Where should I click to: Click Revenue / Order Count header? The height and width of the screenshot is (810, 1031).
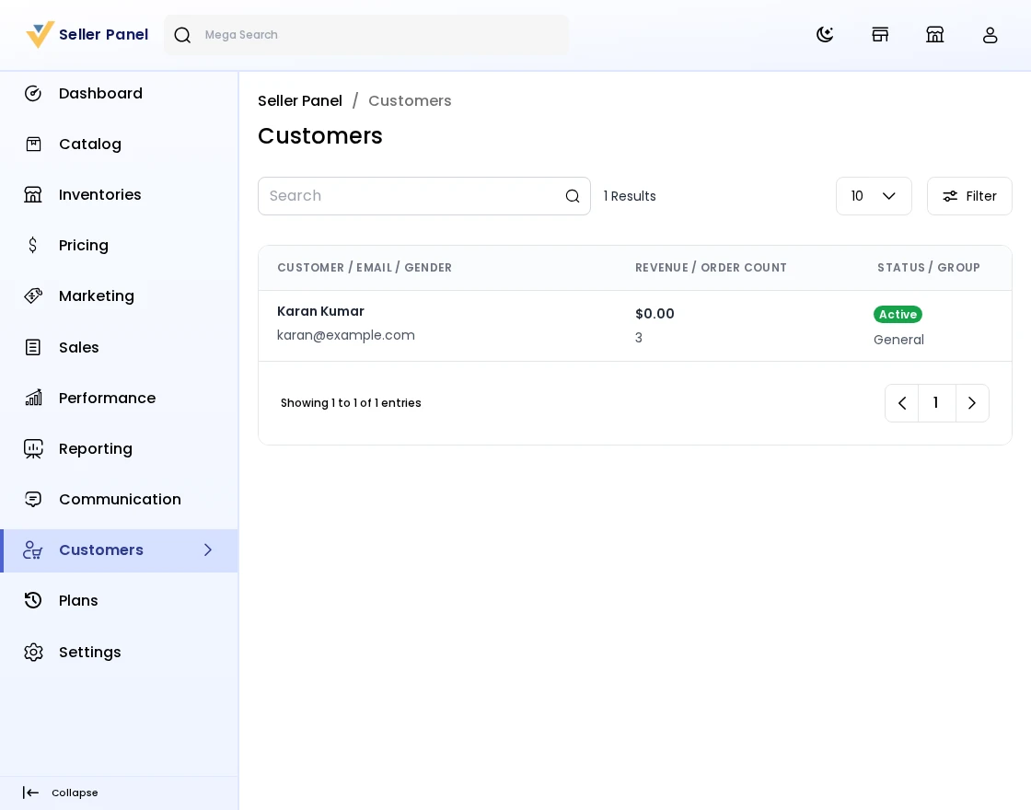click(x=711, y=268)
